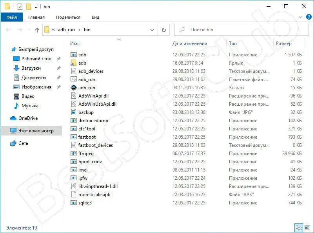The image size is (314, 233).
Task: Open the address bar history dropdown
Action: pos(152,30)
